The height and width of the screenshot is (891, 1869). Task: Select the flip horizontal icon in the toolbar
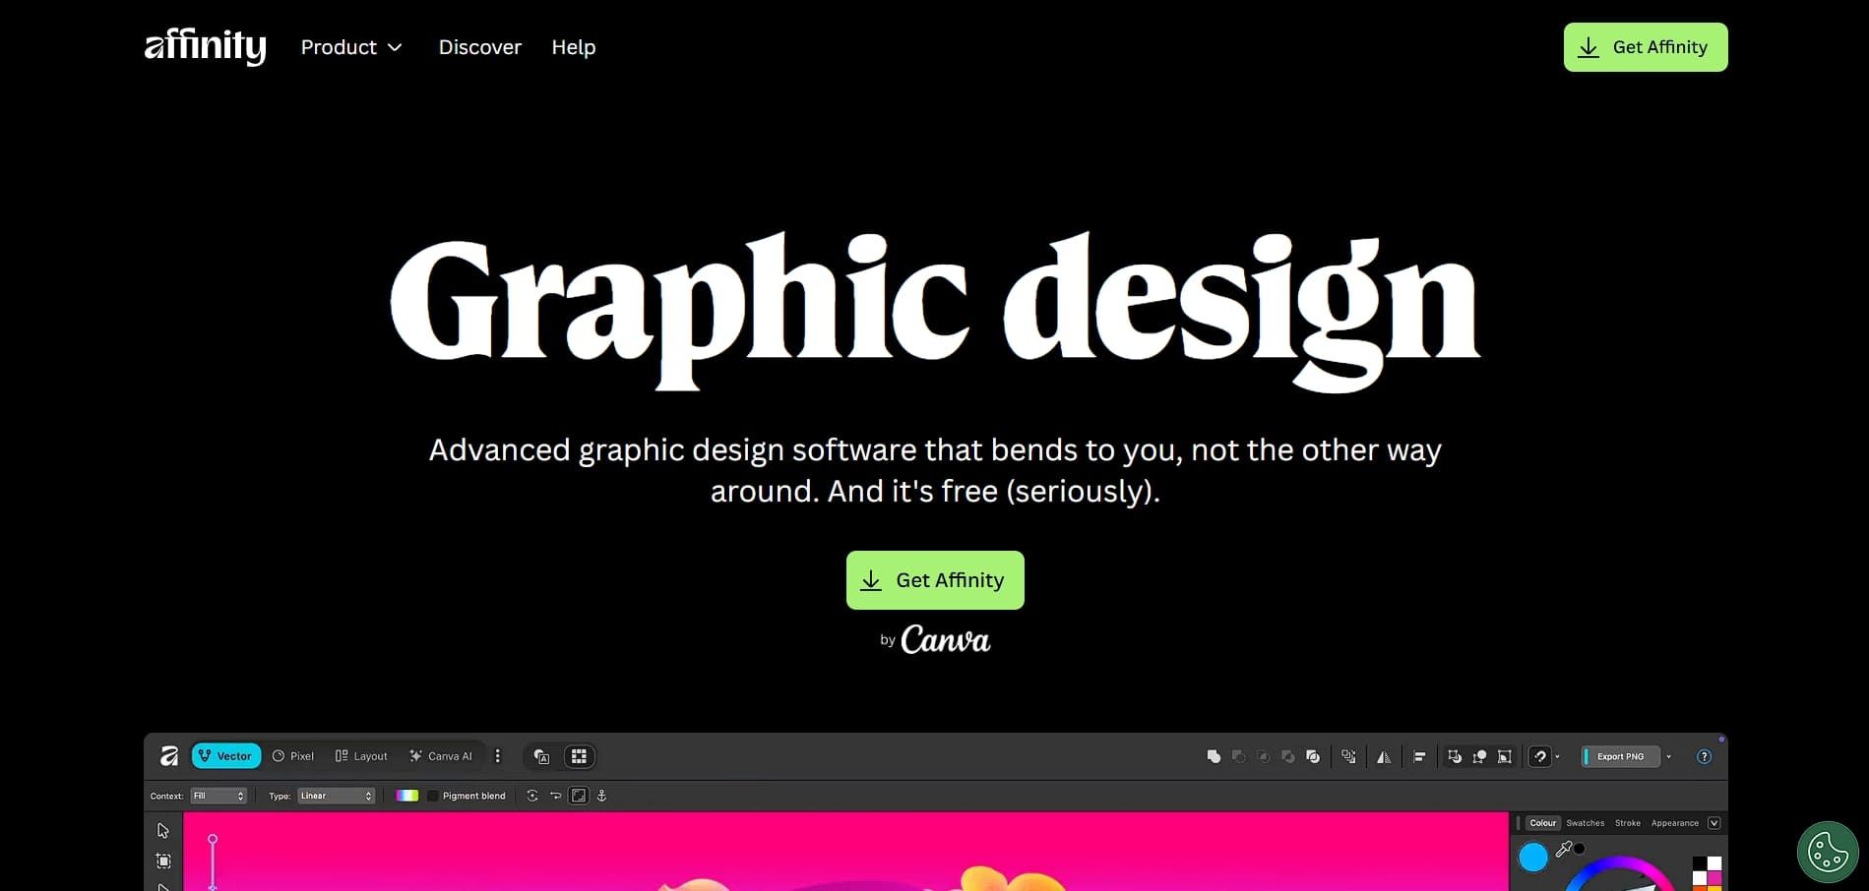(1384, 757)
